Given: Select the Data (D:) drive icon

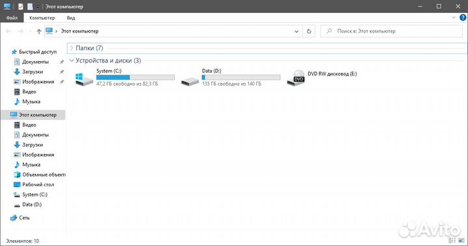Looking at the screenshot, I should click(x=190, y=80).
